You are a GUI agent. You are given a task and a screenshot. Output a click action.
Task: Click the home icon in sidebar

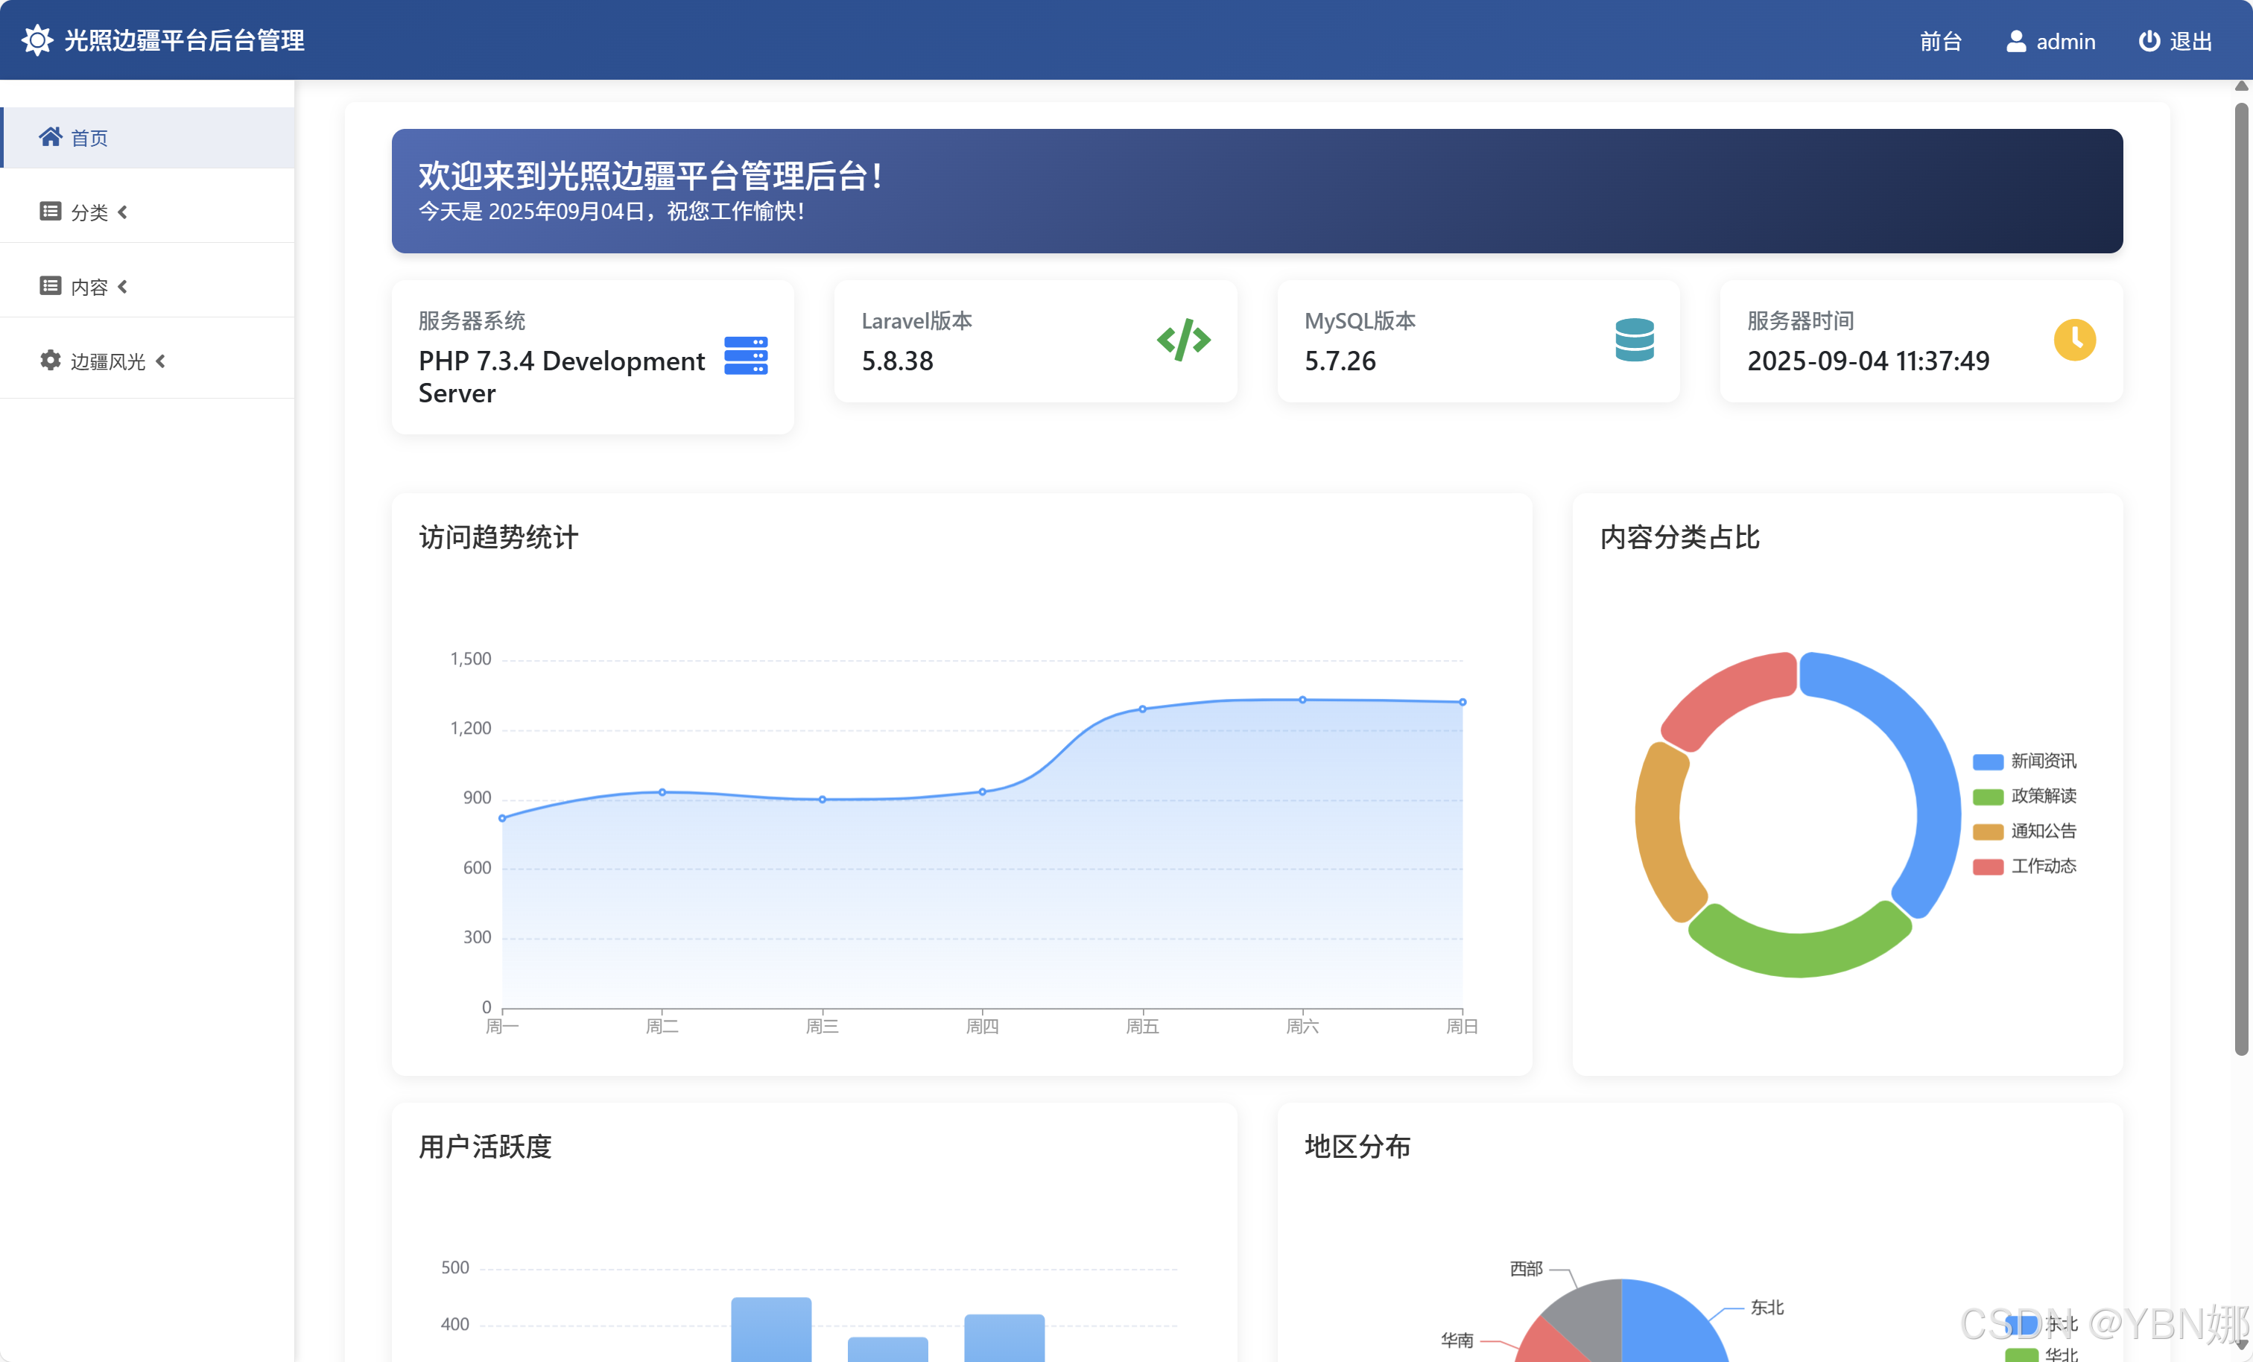pos(51,137)
